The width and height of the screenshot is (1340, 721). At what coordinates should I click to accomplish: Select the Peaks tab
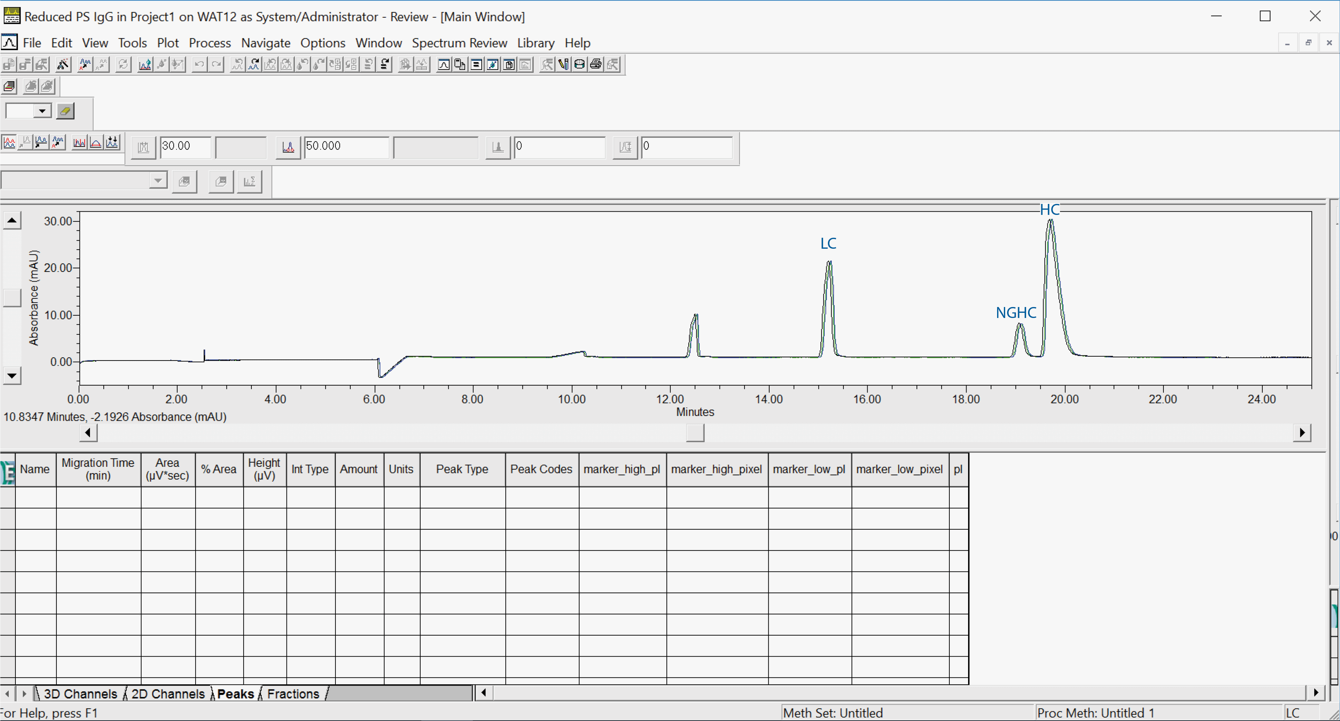pyautogui.click(x=235, y=693)
